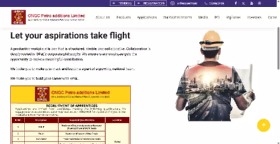Open the Investors menu item
Screen dimensions: 280x144
[x=254, y=17]
